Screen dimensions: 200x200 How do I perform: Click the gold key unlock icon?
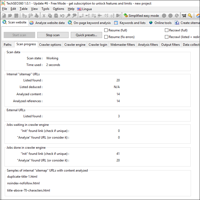[190, 16]
